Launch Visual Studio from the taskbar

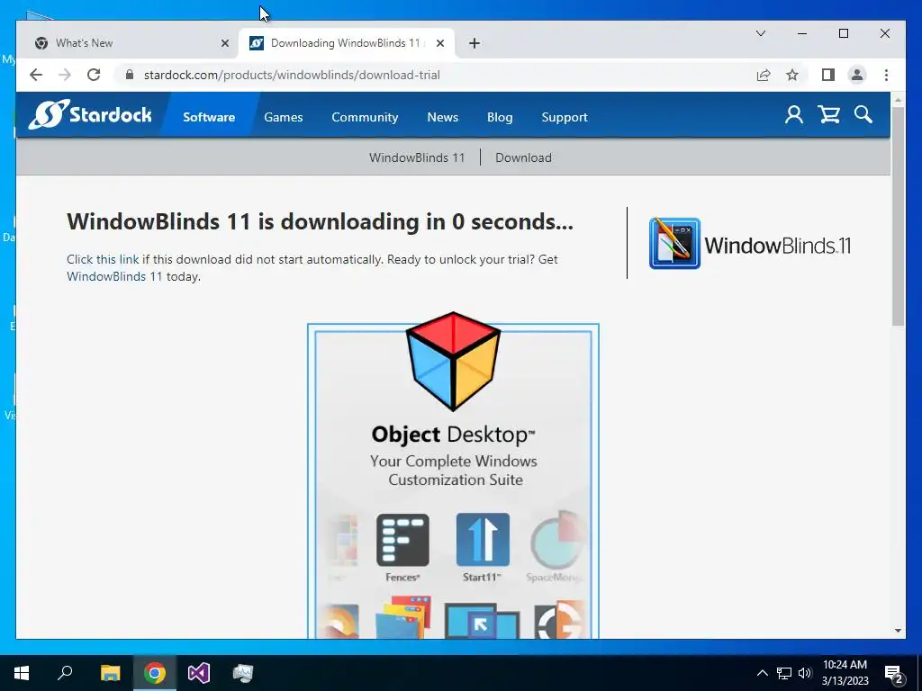point(199,673)
